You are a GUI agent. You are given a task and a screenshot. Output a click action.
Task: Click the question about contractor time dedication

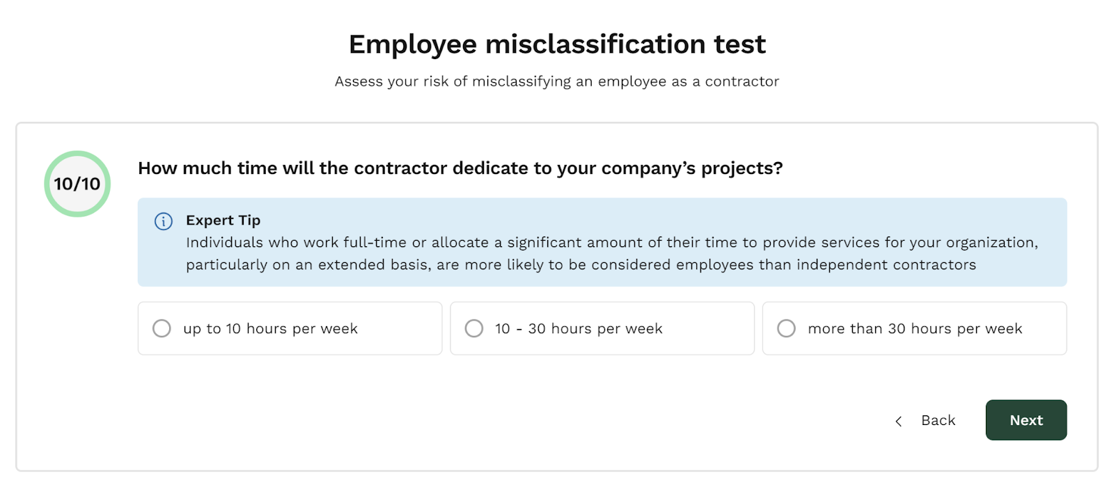(x=460, y=168)
